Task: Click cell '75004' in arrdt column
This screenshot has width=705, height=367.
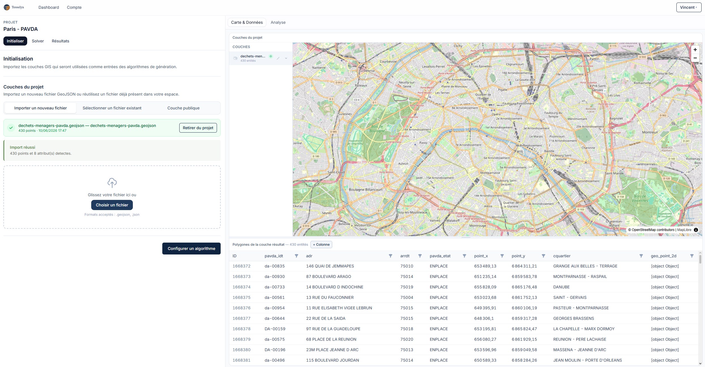Action: click(407, 297)
